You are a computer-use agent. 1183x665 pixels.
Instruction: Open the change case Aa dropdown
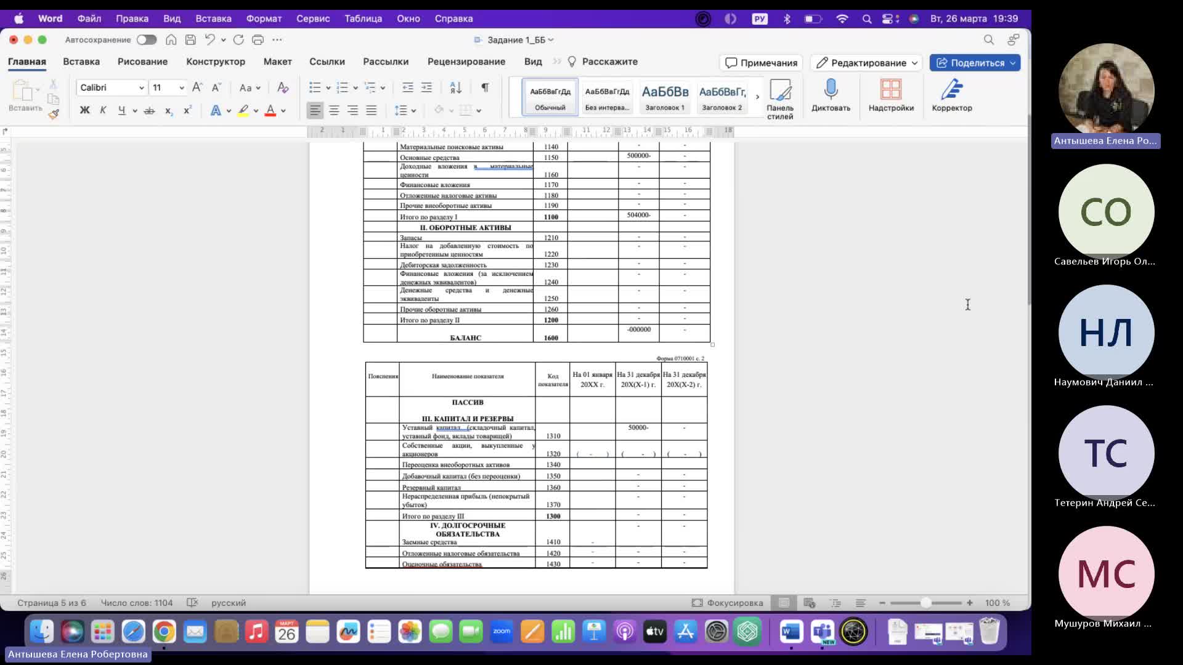[x=250, y=87]
